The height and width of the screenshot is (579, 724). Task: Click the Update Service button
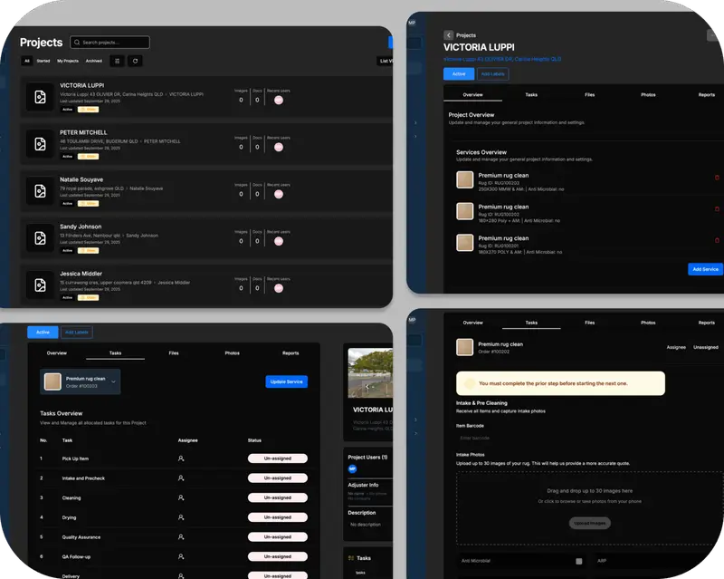287,381
